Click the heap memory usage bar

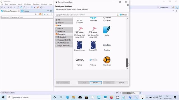coord(131,93)
